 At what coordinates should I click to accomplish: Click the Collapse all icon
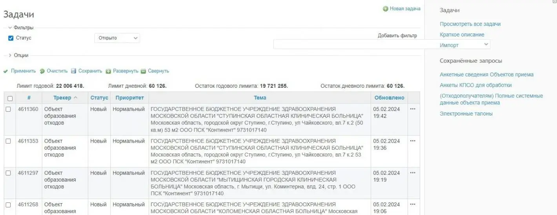coord(144,71)
